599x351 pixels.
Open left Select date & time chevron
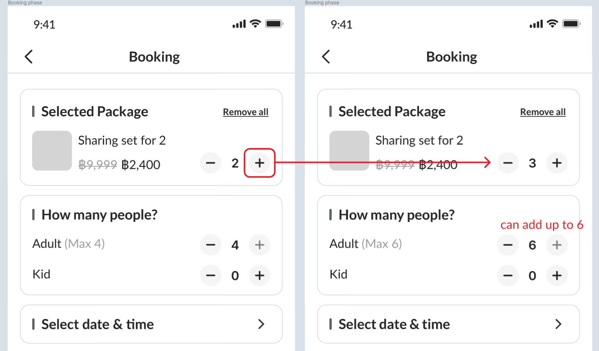(x=261, y=324)
